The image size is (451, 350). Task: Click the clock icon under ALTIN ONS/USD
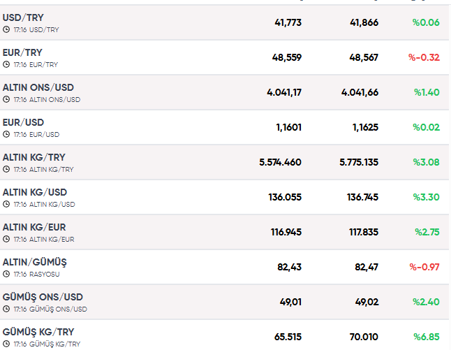coord(6,100)
